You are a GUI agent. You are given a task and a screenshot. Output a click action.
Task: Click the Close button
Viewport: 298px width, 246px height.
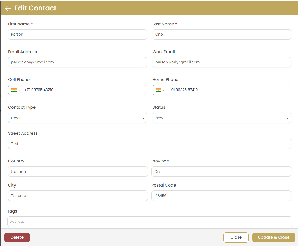click(x=236, y=237)
